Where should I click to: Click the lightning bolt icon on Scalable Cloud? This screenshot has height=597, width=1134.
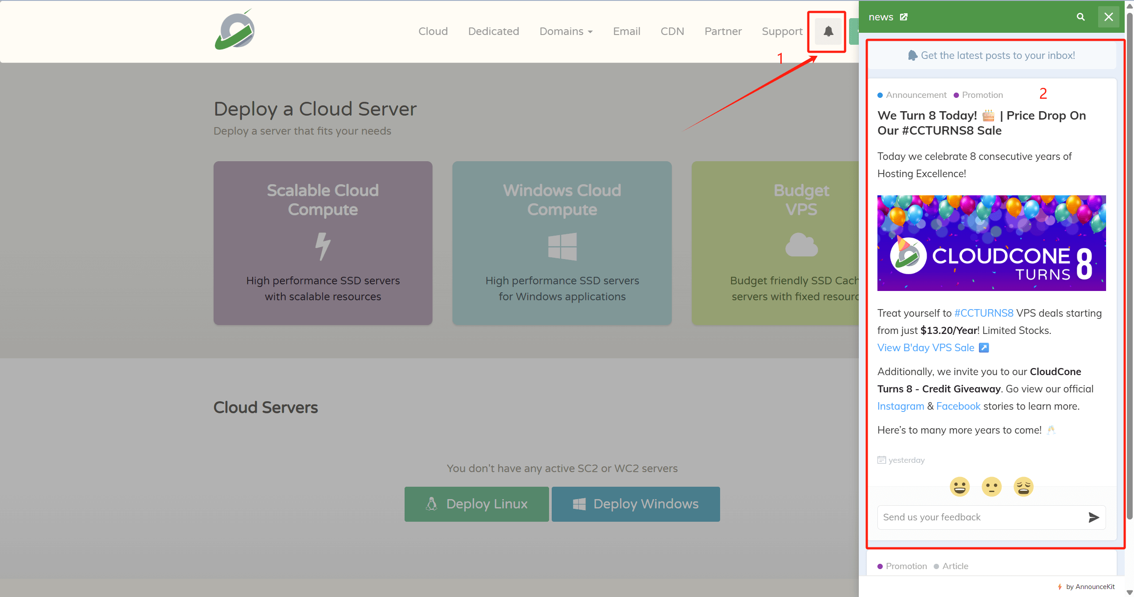[323, 246]
